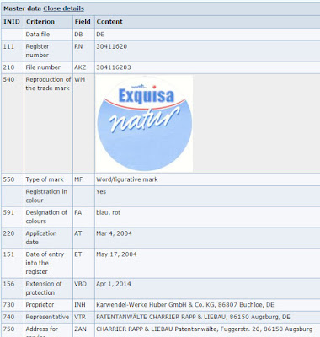Click the VTR field code
This screenshot has width=320, height=337.
(80, 317)
